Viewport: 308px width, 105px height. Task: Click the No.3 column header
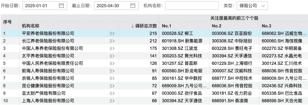click(x=267, y=26)
